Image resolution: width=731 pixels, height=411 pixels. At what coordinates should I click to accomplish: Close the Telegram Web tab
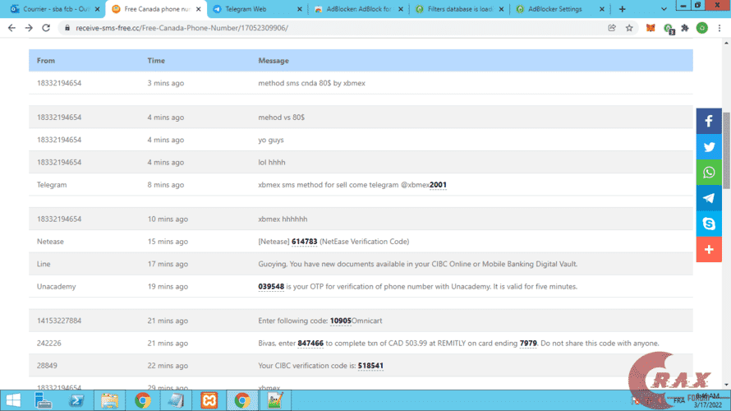tap(299, 9)
